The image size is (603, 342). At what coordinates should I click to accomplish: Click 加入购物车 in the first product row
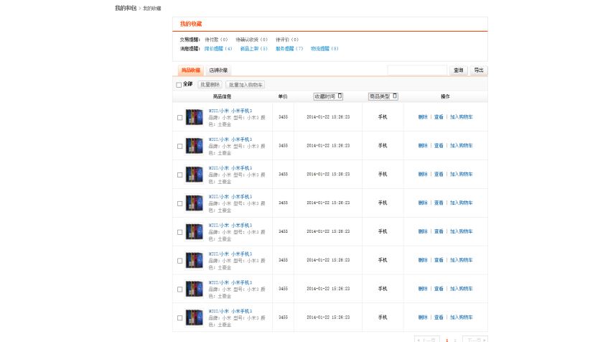click(461, 117)
